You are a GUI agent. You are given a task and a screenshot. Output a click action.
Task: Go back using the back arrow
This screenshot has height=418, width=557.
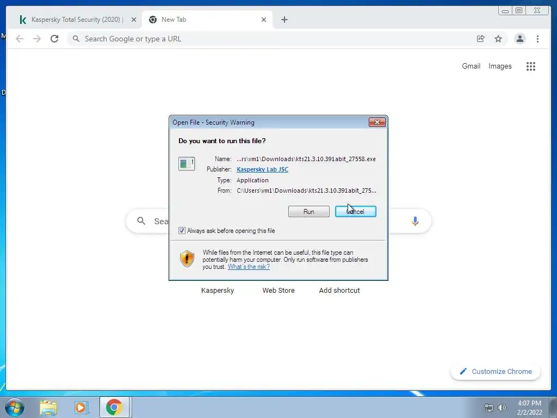coord(20,39)
